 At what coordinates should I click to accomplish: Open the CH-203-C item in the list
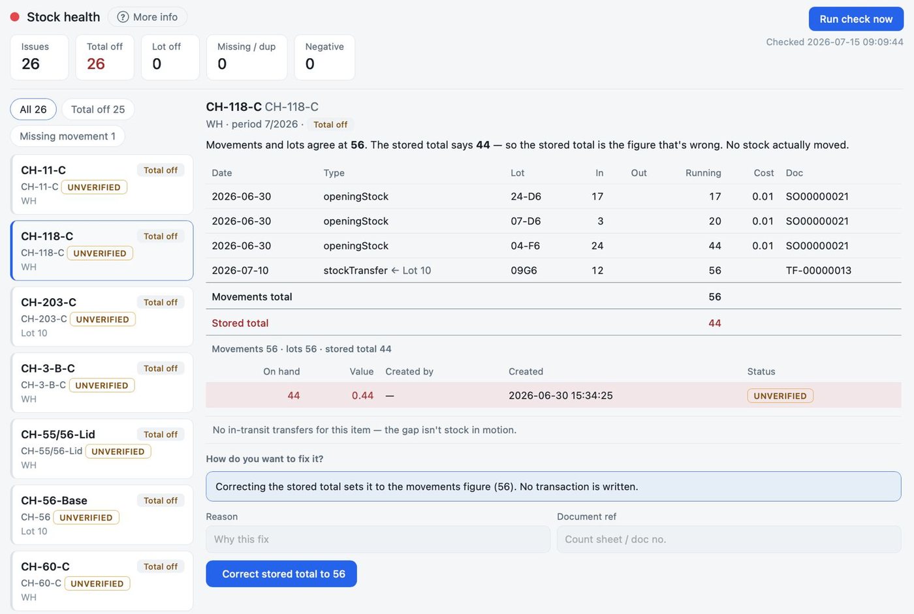(102, 316)
